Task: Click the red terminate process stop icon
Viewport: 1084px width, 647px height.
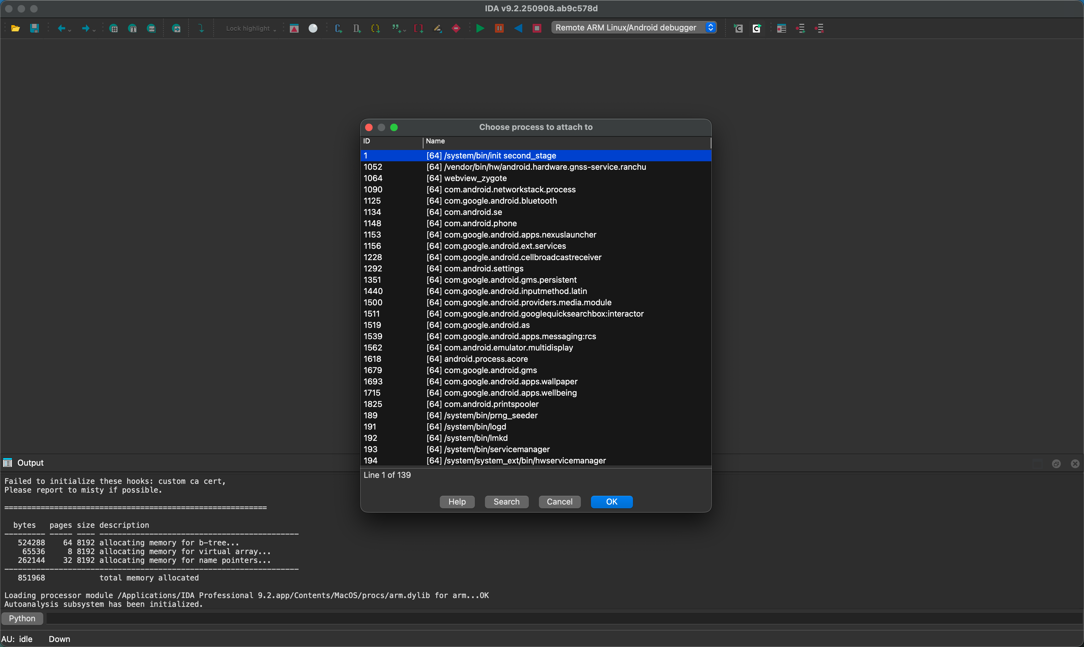Action: [x=537, y=28]
